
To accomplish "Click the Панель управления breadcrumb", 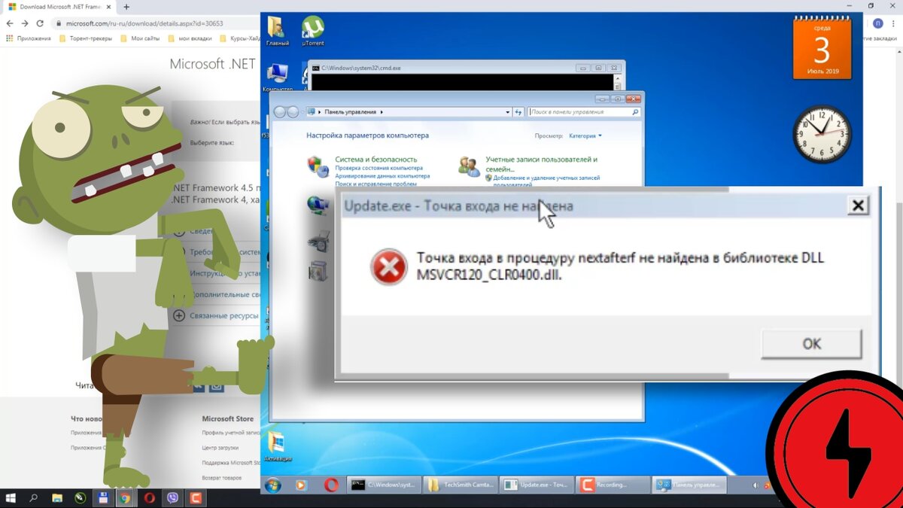I will pyautogui.click(x=351, y=112).
